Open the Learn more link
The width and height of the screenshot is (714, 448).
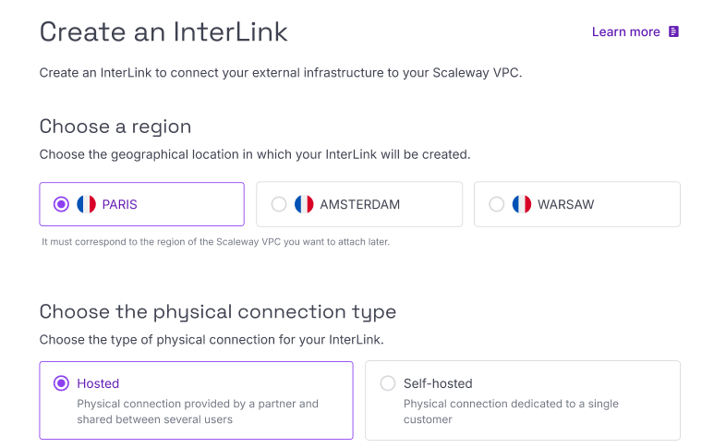point(625,32)
